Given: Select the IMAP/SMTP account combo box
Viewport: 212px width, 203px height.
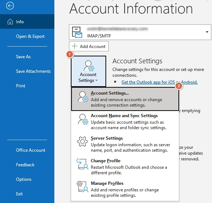Looking at the screenshot, I should click(x=140, y=32).
